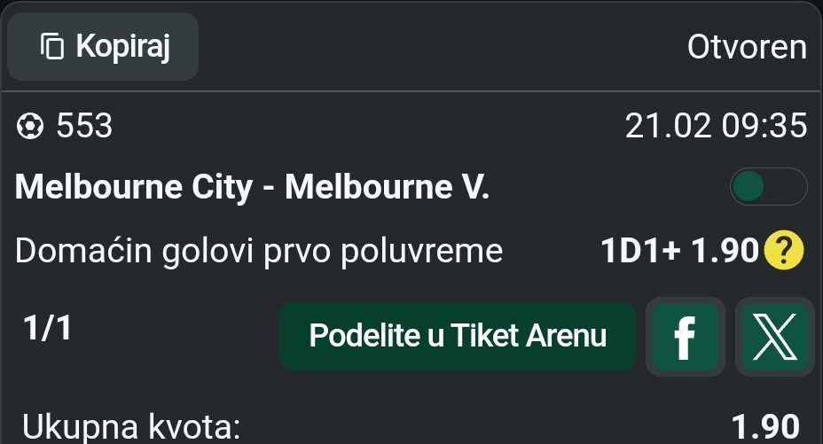823x444 pixels.
Task: Click the match date 21.02 09:35
Action: pos(716,127)
